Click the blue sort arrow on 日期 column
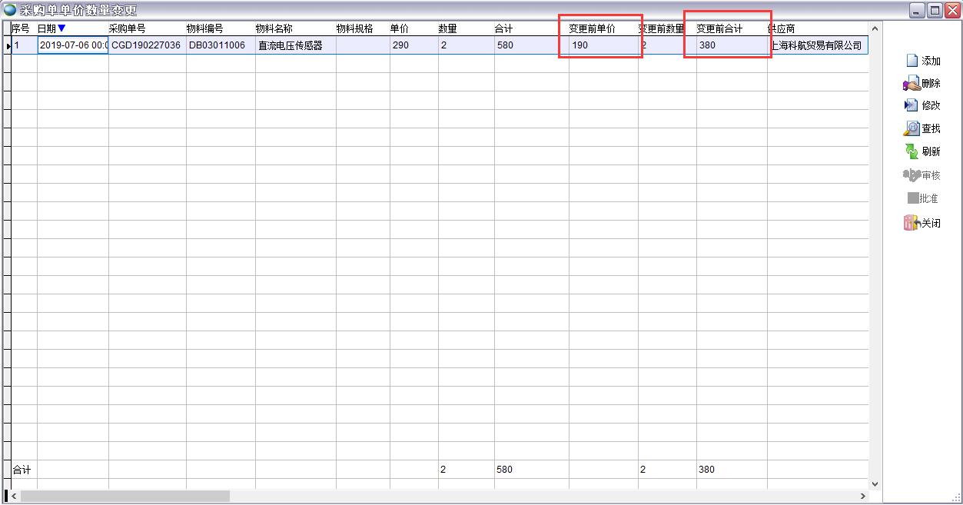 [x=62, y=28]
